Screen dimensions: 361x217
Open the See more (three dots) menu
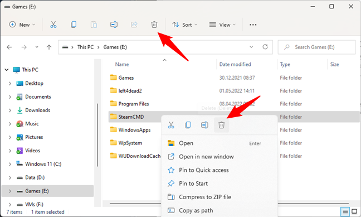click(253, 25)
